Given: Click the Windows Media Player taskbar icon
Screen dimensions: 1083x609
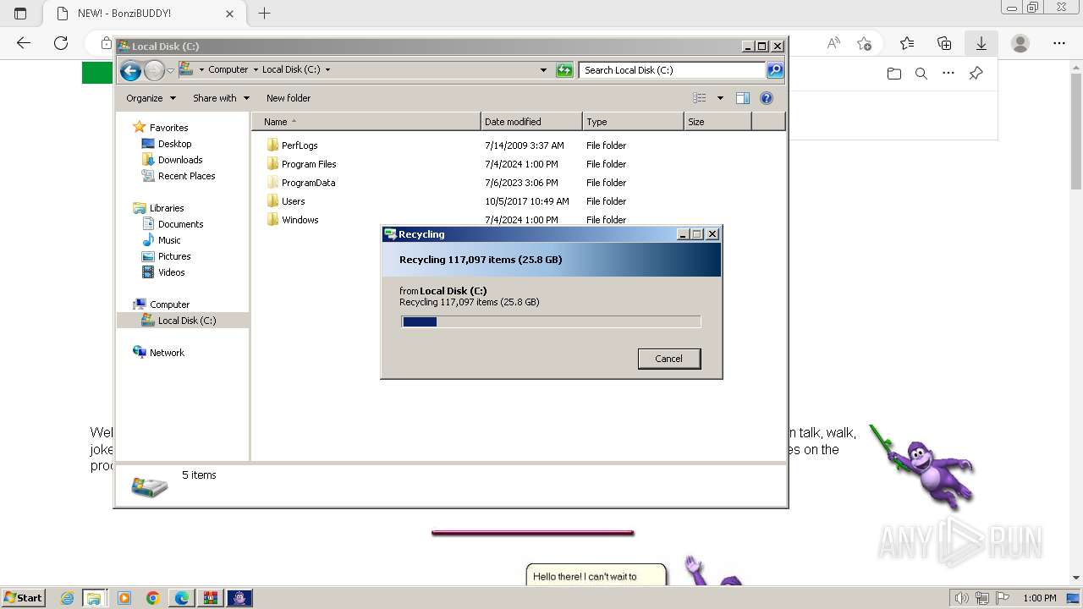Looking at the screenshot, I should click(x=124, y=598).
